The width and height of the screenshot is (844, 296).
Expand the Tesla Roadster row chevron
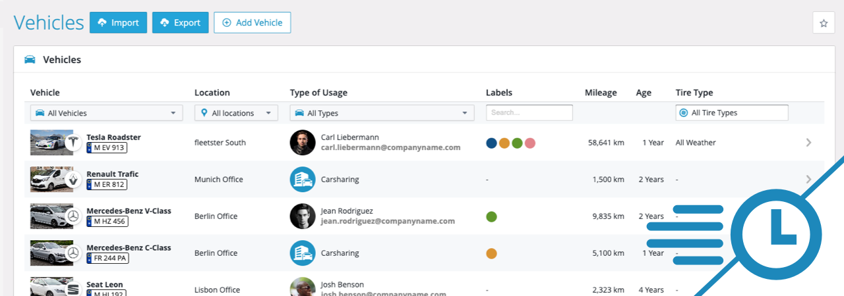pos(809,142)
